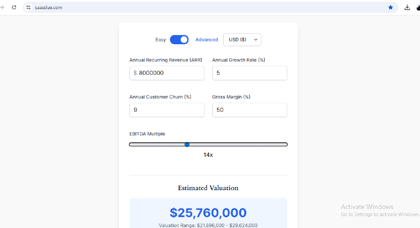Click the $25,760,000 valuation figure
The width and height of the screenshot is (420, 228).
pos(208,213)
